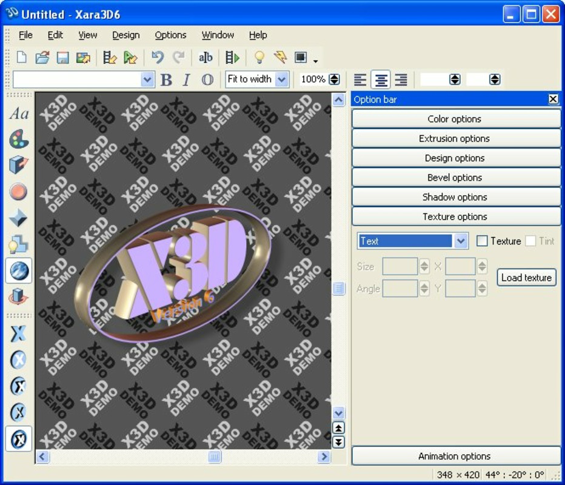
Task: Align text right
Action: pos(401,79)
